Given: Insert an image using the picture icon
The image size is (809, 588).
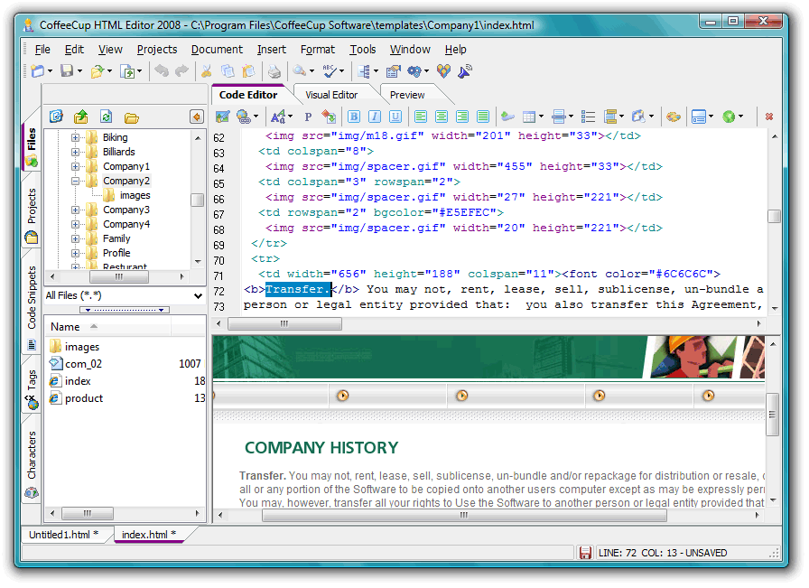Looking at the screenshot, I should [223, 117].
